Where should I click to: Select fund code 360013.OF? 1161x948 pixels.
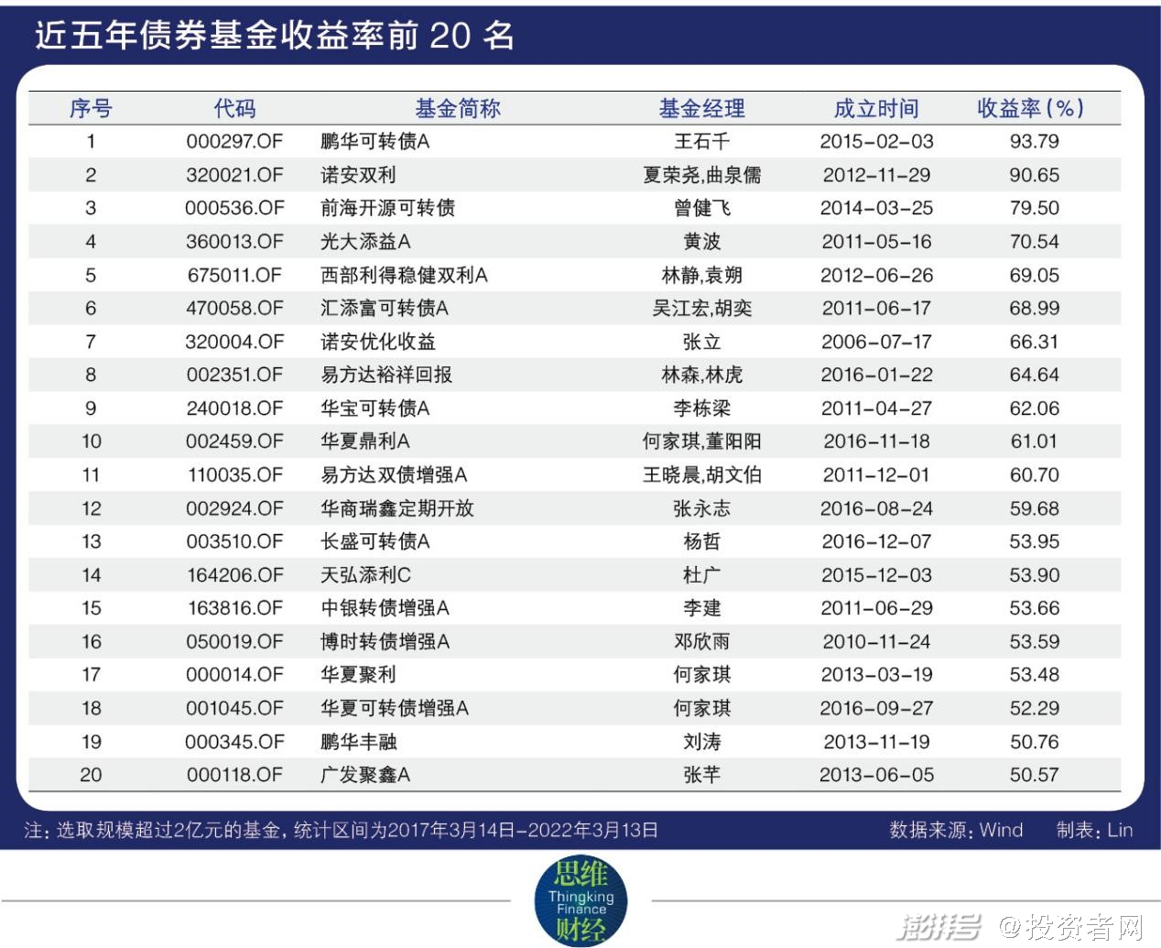click(x=234, y=242)
